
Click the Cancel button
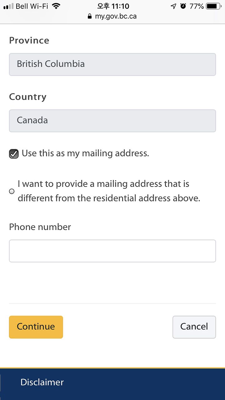194,327
